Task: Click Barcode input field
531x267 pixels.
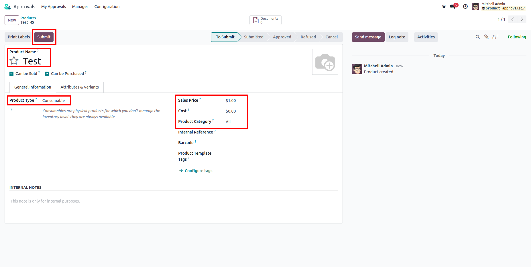Action: pyautogui.click(x=282, y=143)
